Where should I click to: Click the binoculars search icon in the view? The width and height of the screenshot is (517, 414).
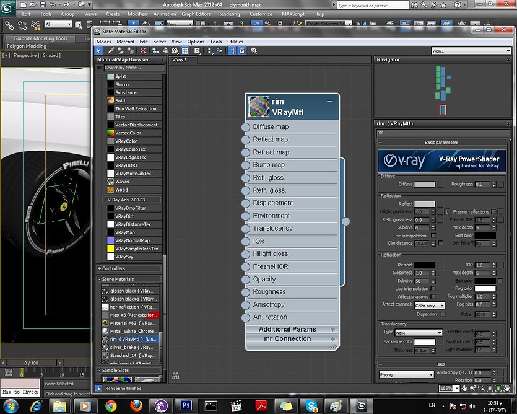point(176,376)
